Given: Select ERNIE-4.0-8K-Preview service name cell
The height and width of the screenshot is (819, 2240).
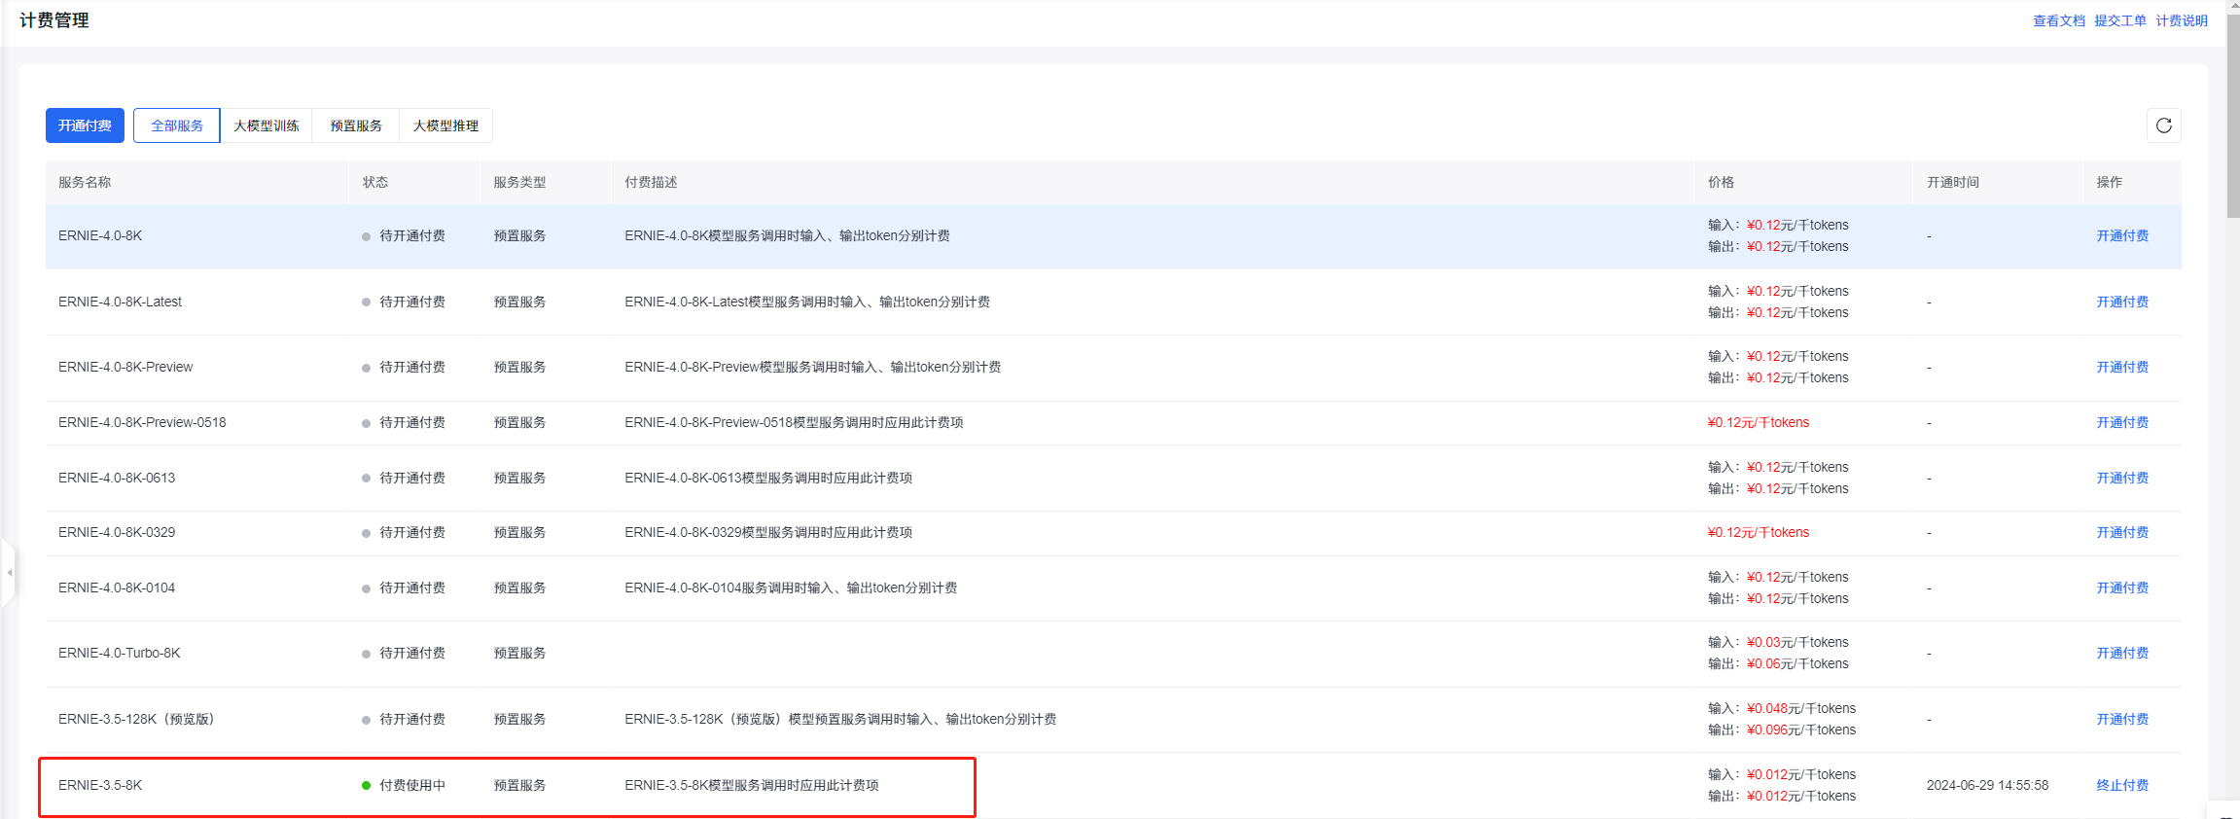Looking at the screenshot, I should coord(125,368).
